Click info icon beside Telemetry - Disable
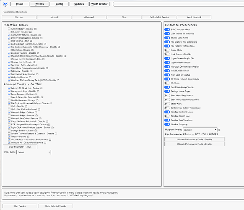The width and height of the screenshot is (244, 210). point(31,71)
